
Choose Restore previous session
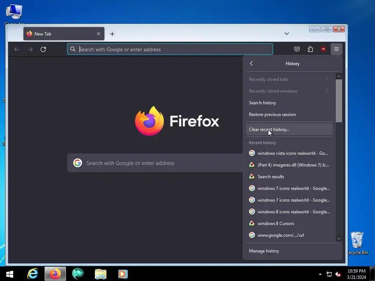pyautogui.click(x=289, y=115)
